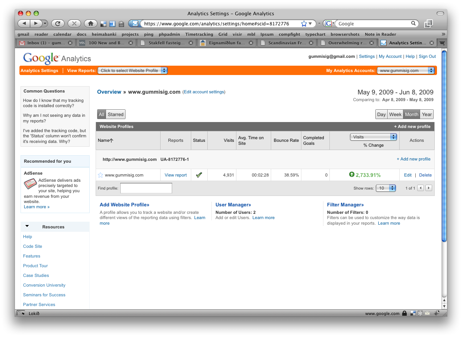Switch to the Stakfell fasteig... tab

[166, 43]
